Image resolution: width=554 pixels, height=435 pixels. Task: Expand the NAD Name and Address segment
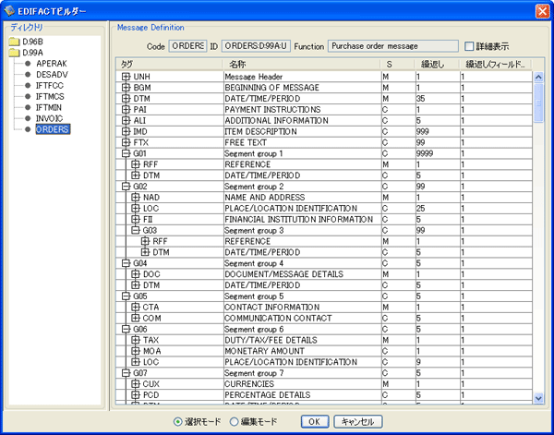pyautogui.click(x=136, y=198)
